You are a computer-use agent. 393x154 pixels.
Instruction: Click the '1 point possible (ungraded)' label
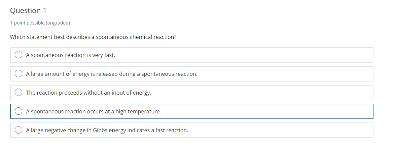(x=40, y=23)
